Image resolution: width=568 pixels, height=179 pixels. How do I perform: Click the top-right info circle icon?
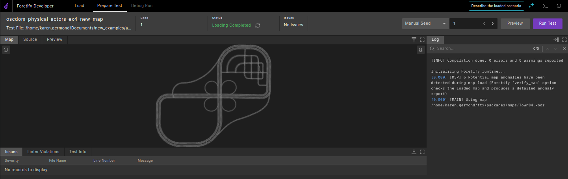pos(559,6)
